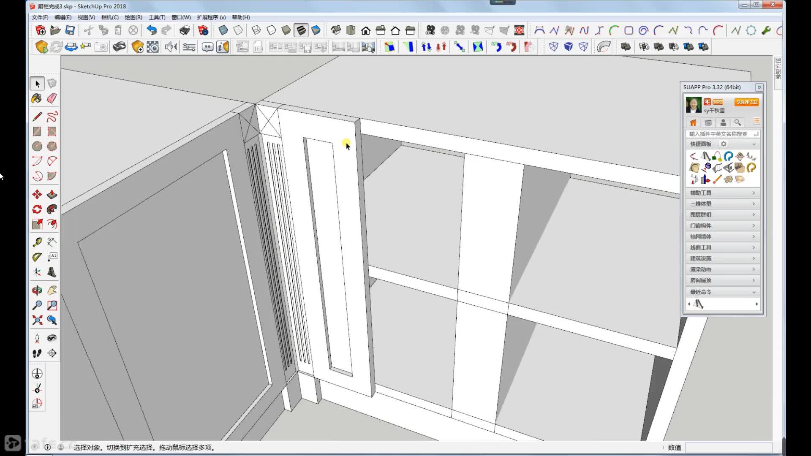
Task: Expand 线面工具 section
Action: click(723, 247)
